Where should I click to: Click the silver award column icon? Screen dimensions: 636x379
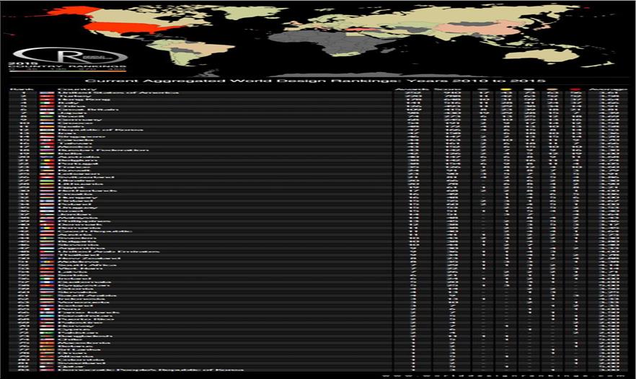(x=529, y=89)
